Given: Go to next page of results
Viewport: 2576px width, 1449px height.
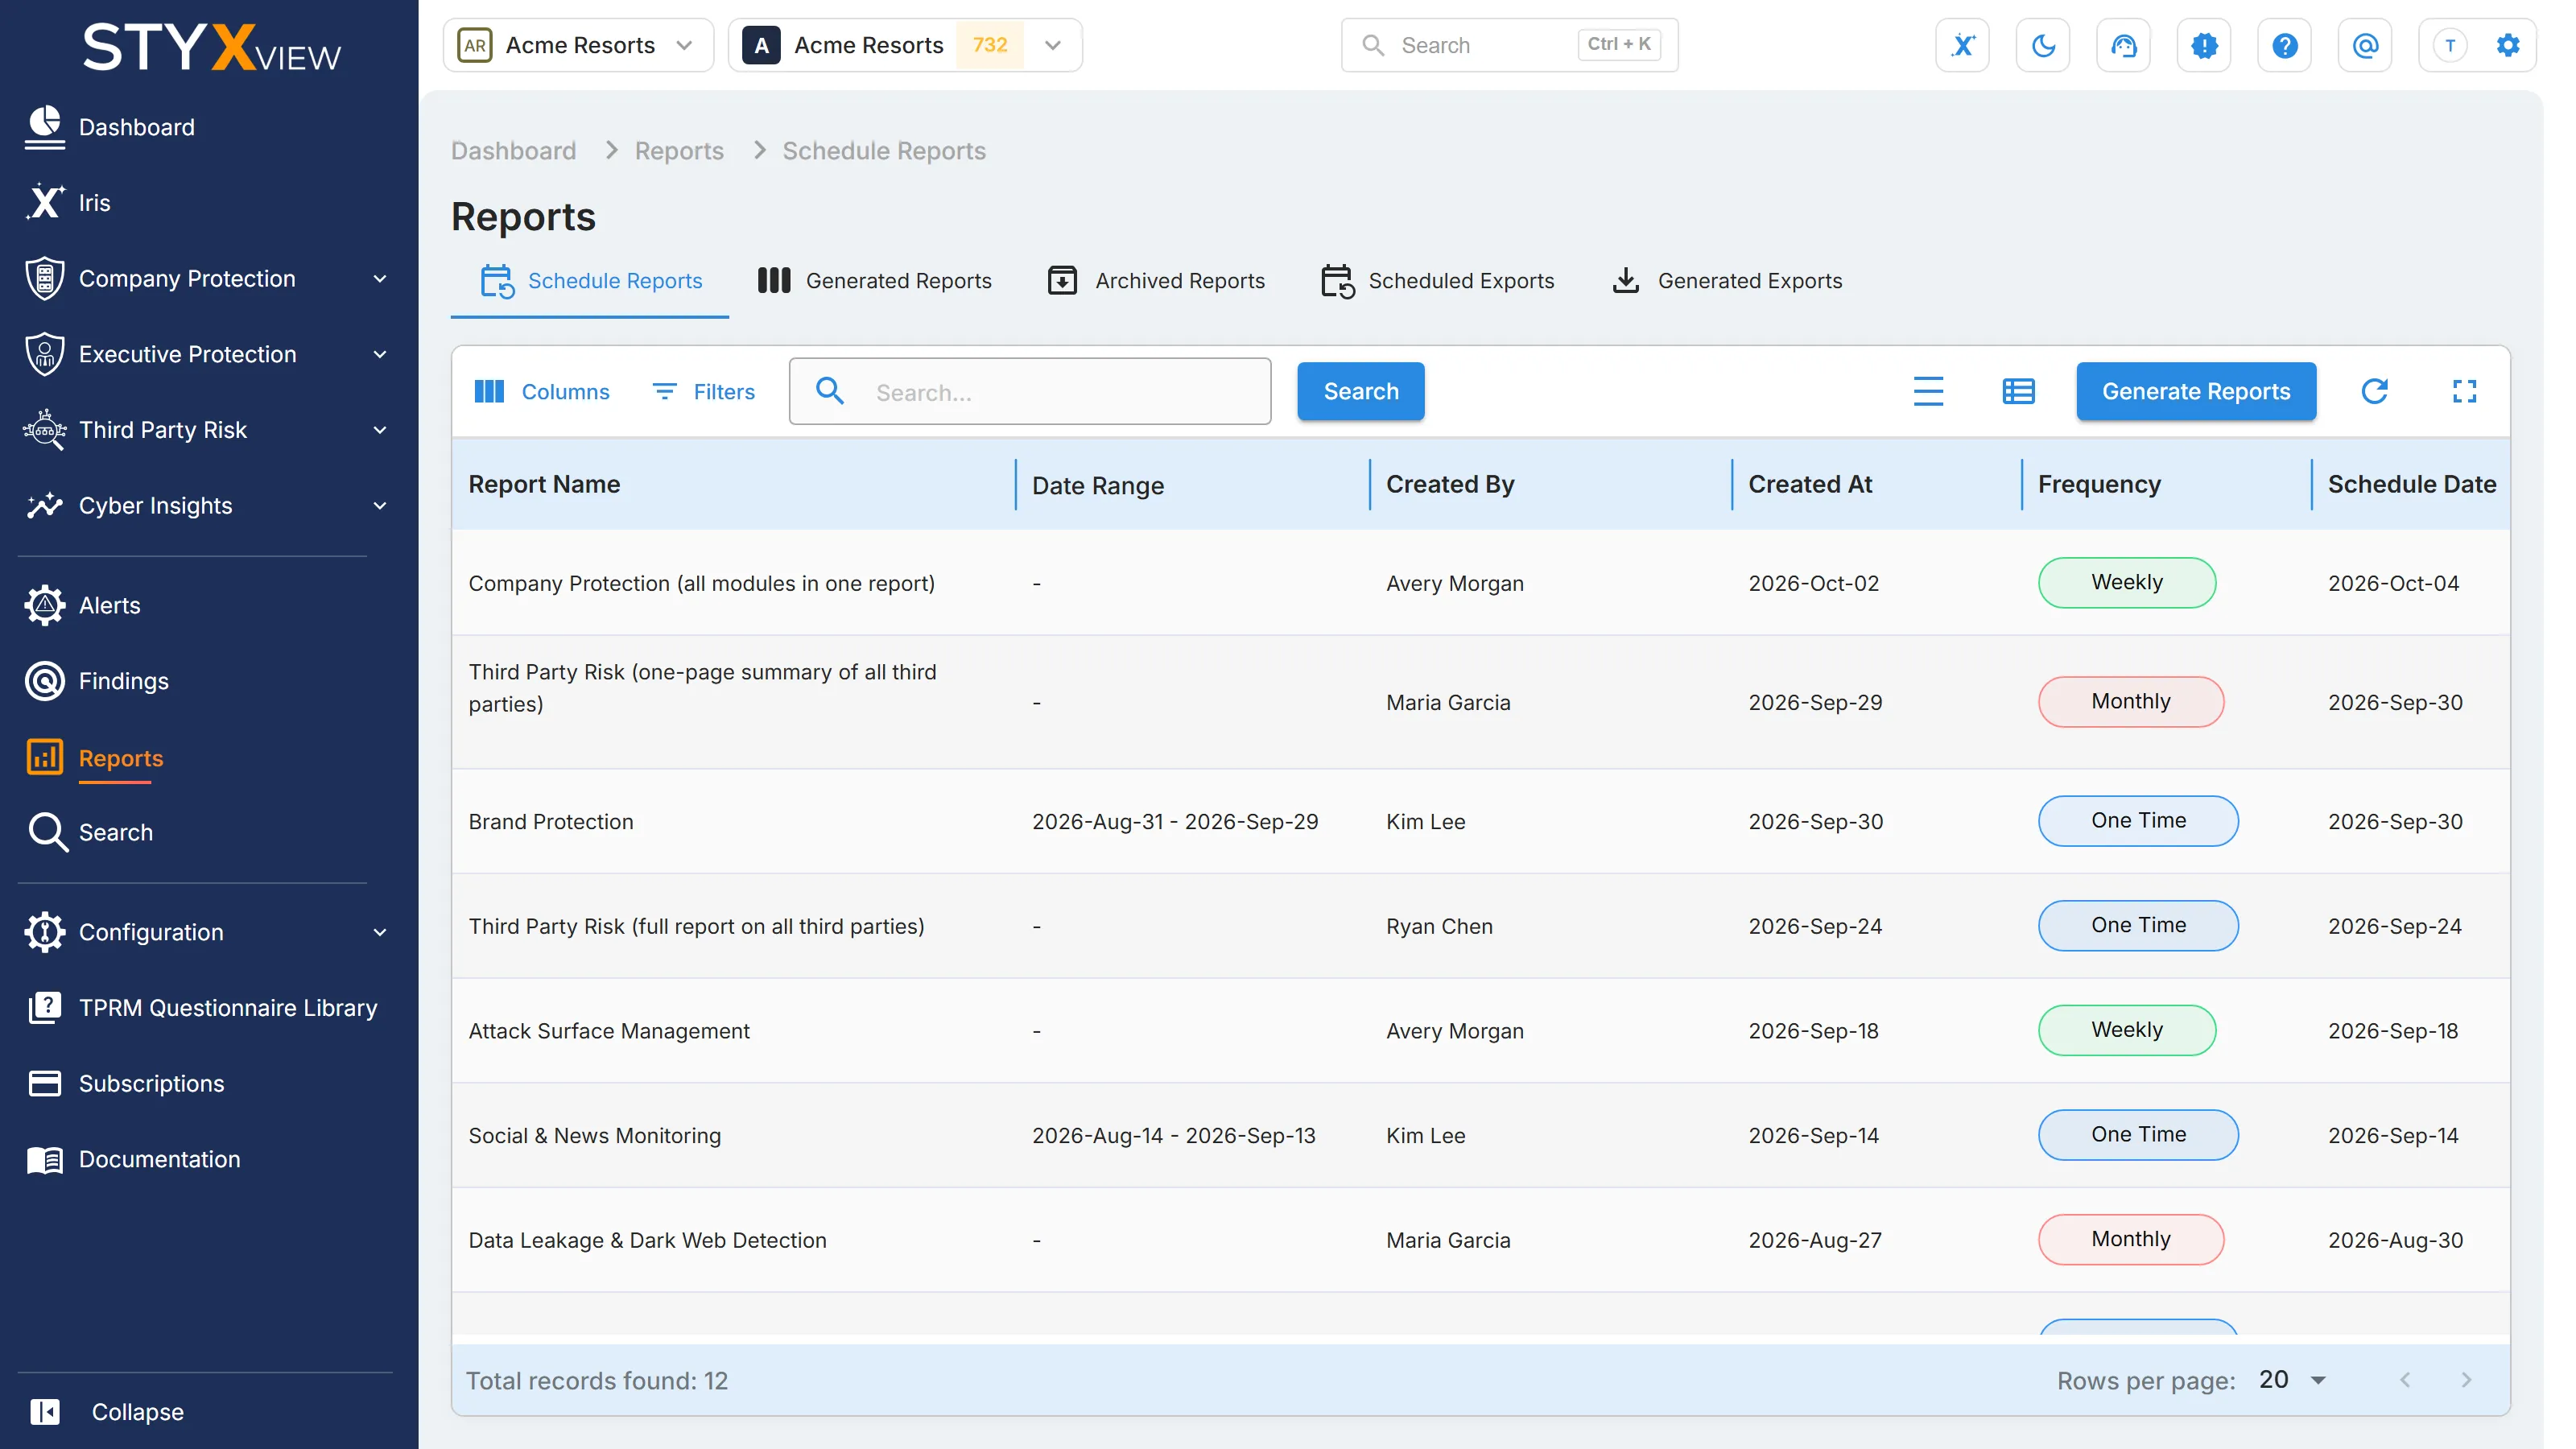Looking at the screenshot, I should click(2466, 1380).
